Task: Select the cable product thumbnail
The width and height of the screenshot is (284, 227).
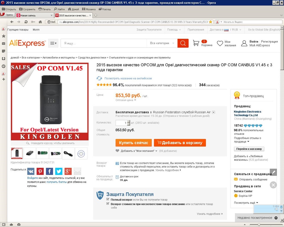Action: click(x=68, y=153)
